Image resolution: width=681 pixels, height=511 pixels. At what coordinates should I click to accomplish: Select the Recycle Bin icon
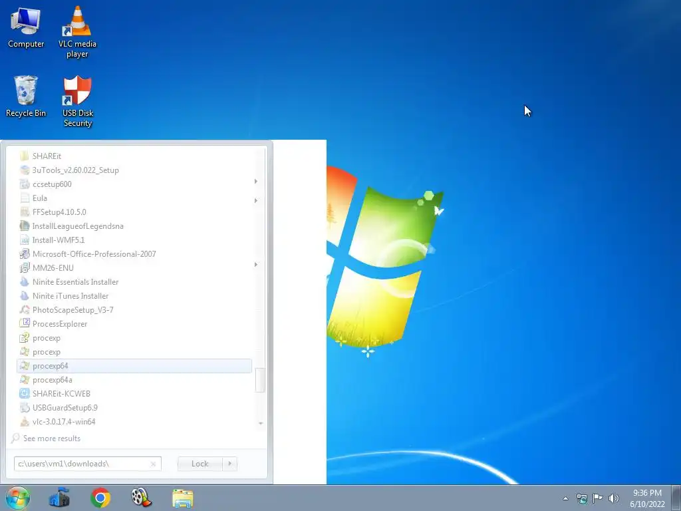26,96
